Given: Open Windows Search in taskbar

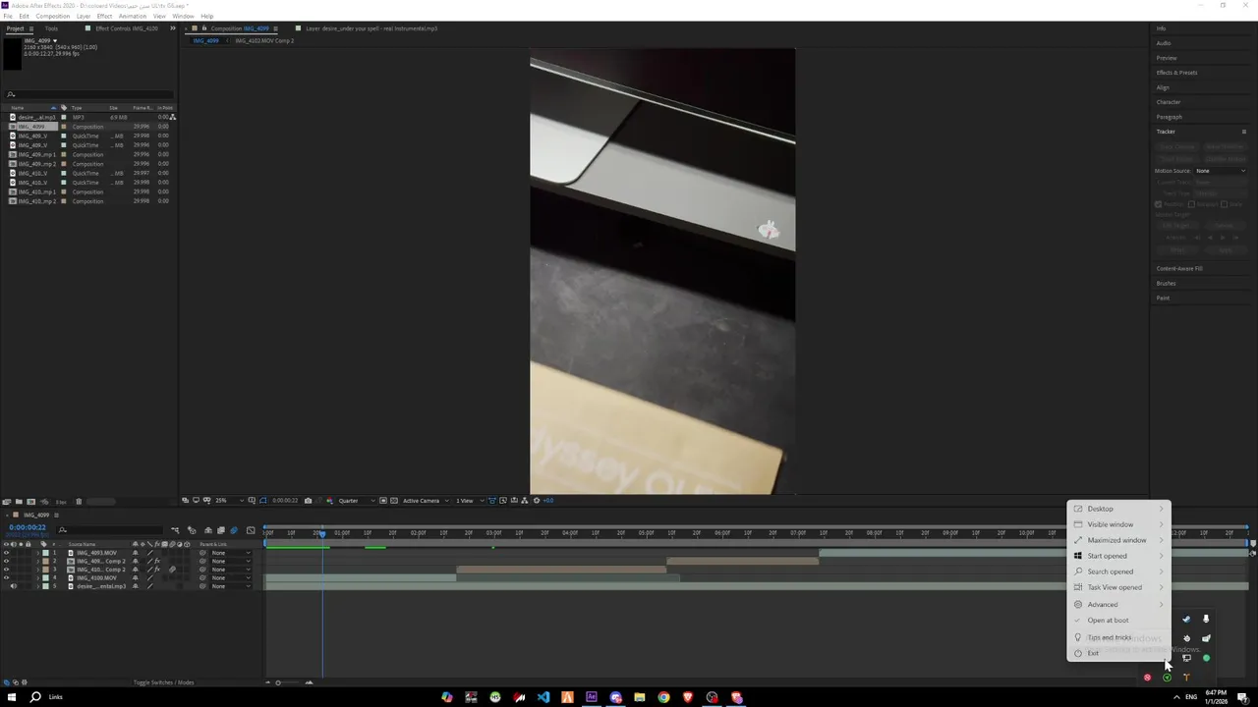Looking at the screenshot, I should coord(35,697).
